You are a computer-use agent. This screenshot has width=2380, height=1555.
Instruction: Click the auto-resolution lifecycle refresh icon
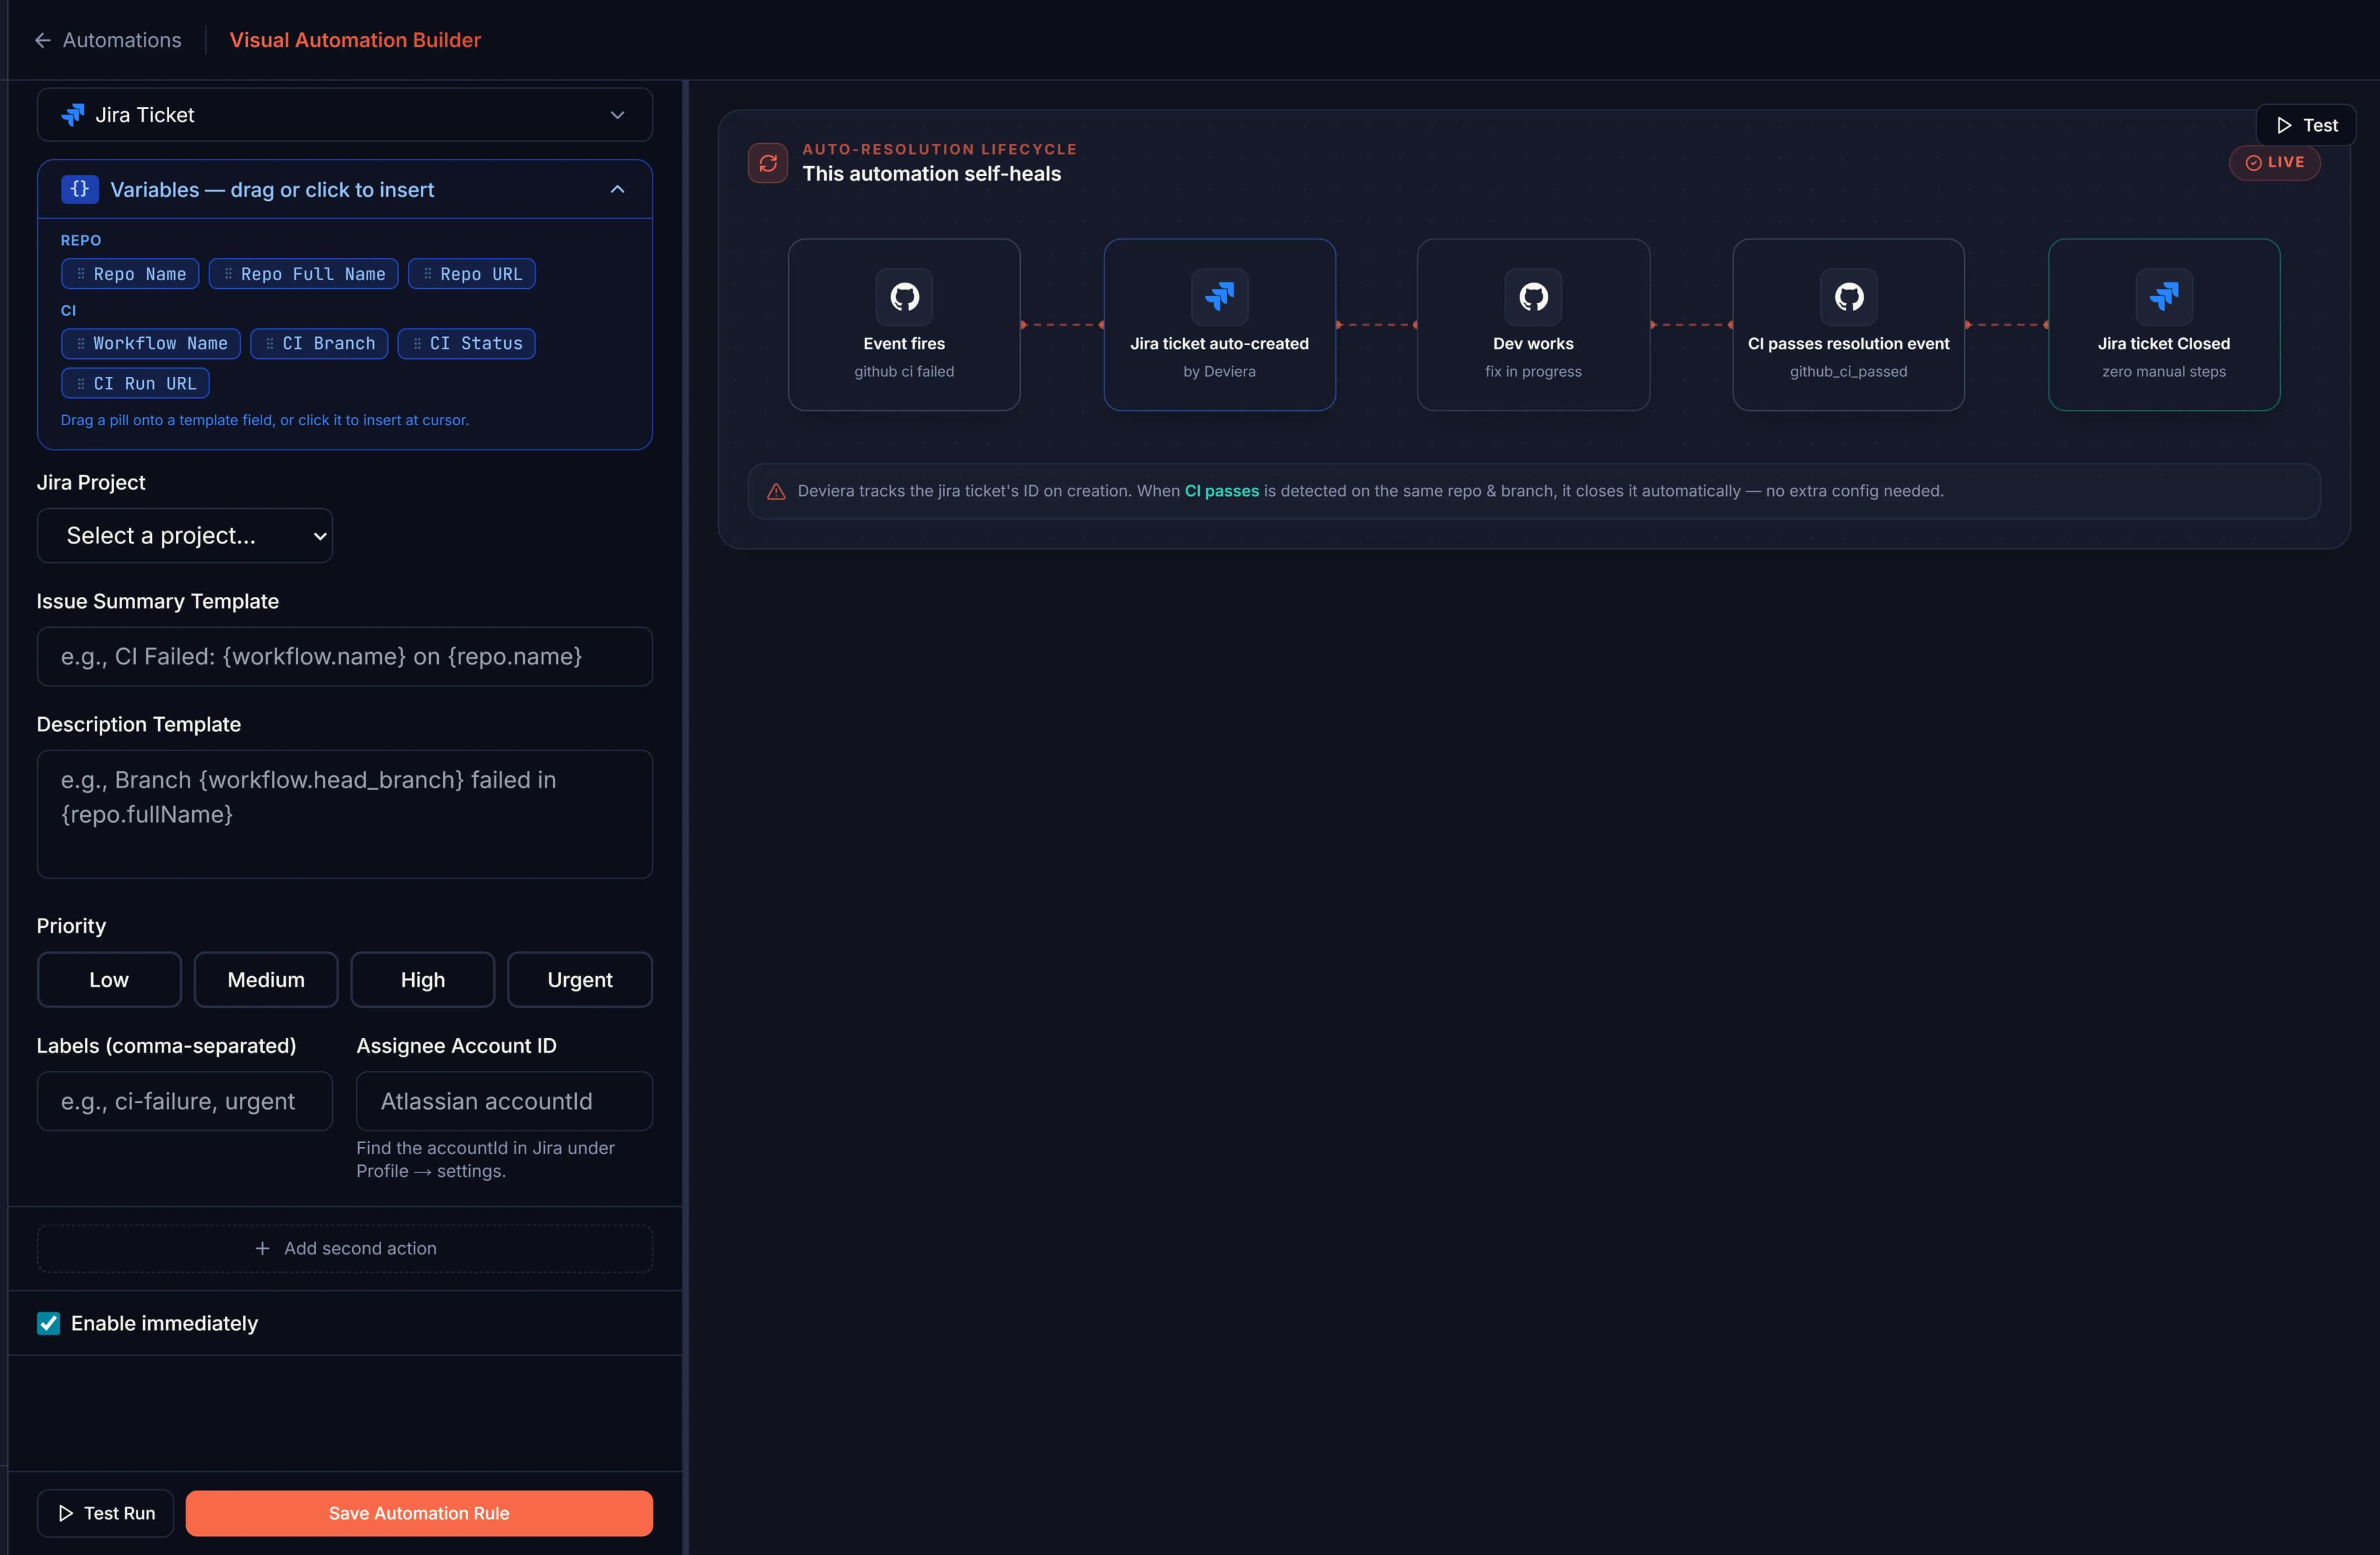[x=768, y=162]
